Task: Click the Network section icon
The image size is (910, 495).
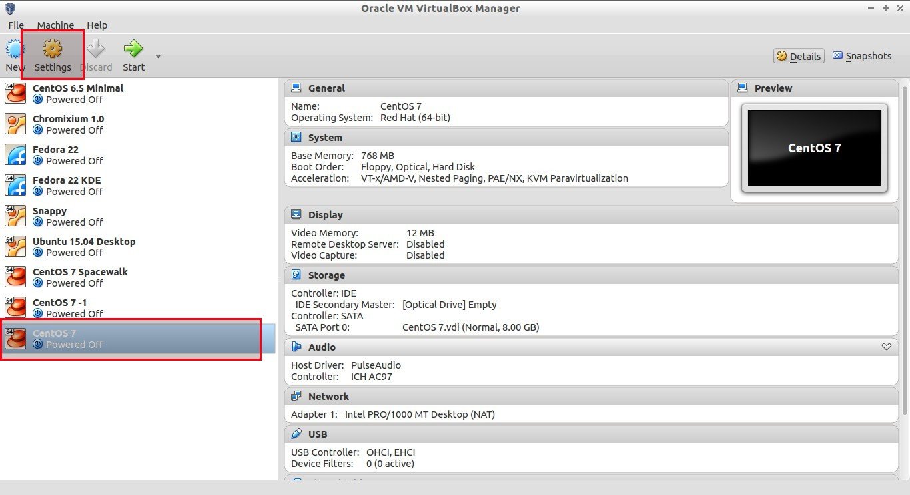Action: coord(296,396)
